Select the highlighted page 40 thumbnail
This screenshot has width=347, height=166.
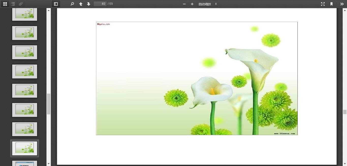click(25, 148)
